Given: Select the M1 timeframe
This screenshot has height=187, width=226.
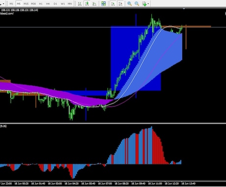Looking at the screenshot, I should [x=11, y=3].
